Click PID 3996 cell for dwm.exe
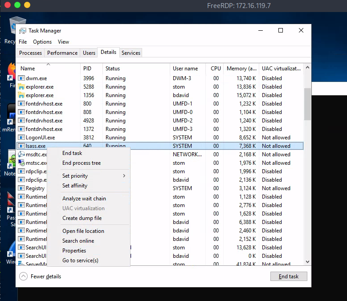347x301 pixels. pos(89,78)
